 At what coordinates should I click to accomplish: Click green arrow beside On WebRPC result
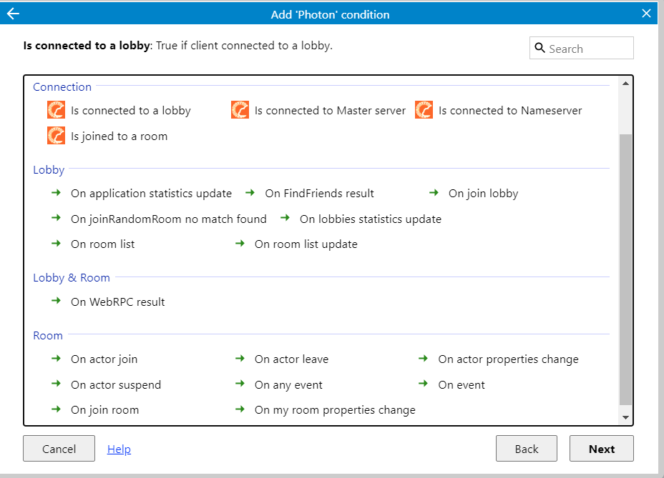(x=56, y=301)
